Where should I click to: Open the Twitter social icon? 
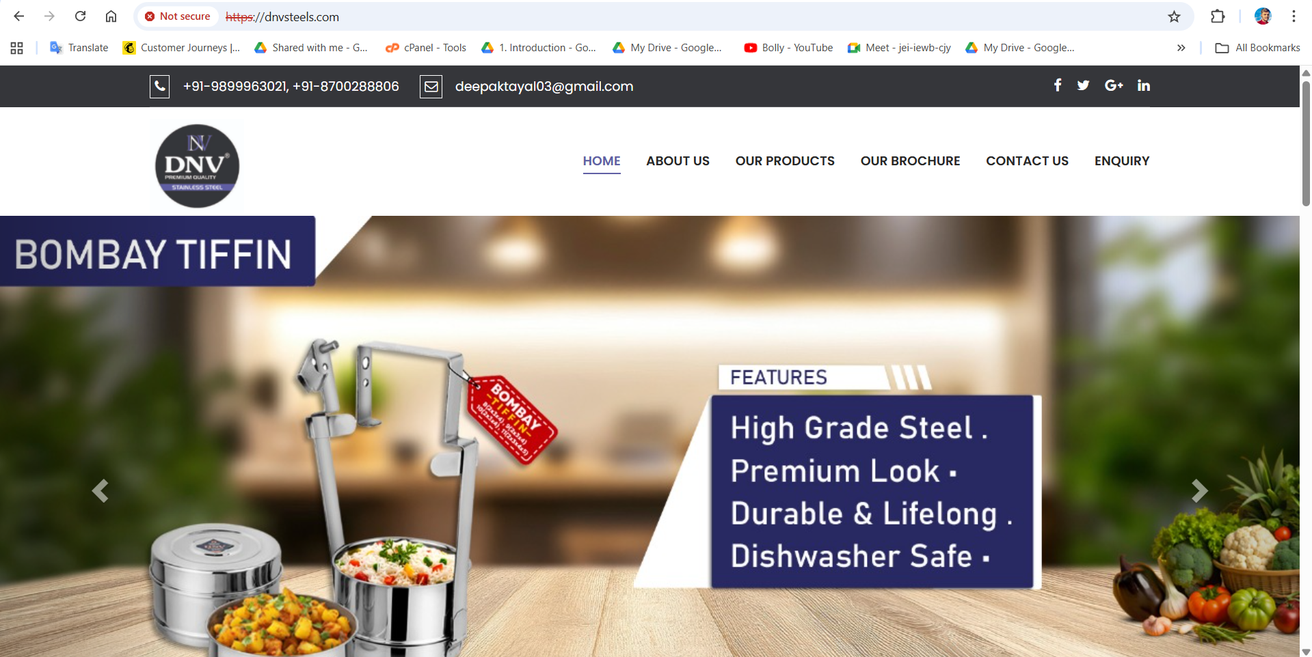tap(1083, 85)
